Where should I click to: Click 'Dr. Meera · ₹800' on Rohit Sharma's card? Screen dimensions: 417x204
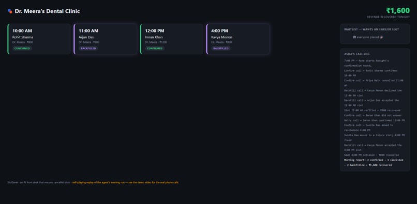point(23,42)
